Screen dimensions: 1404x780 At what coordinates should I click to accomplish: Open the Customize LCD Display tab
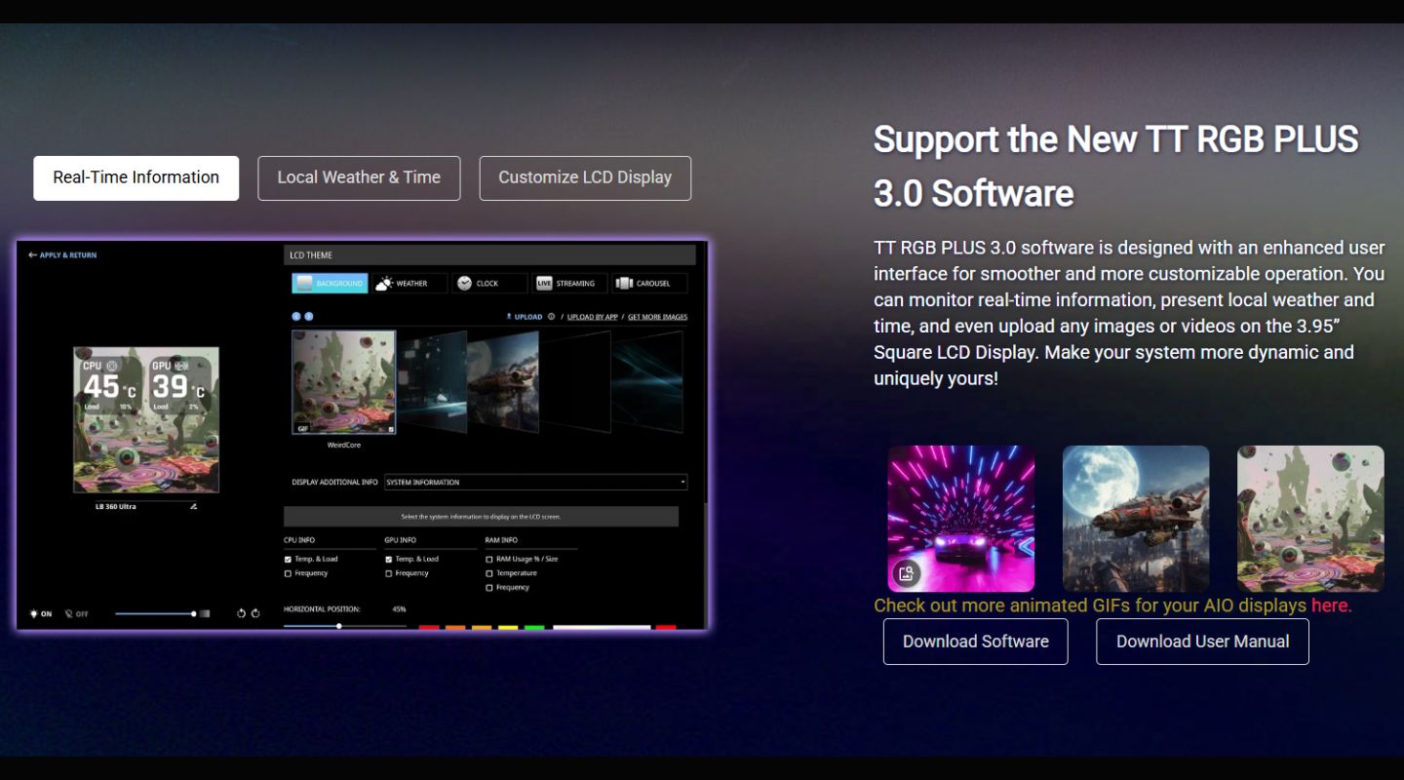pos(585,178)
